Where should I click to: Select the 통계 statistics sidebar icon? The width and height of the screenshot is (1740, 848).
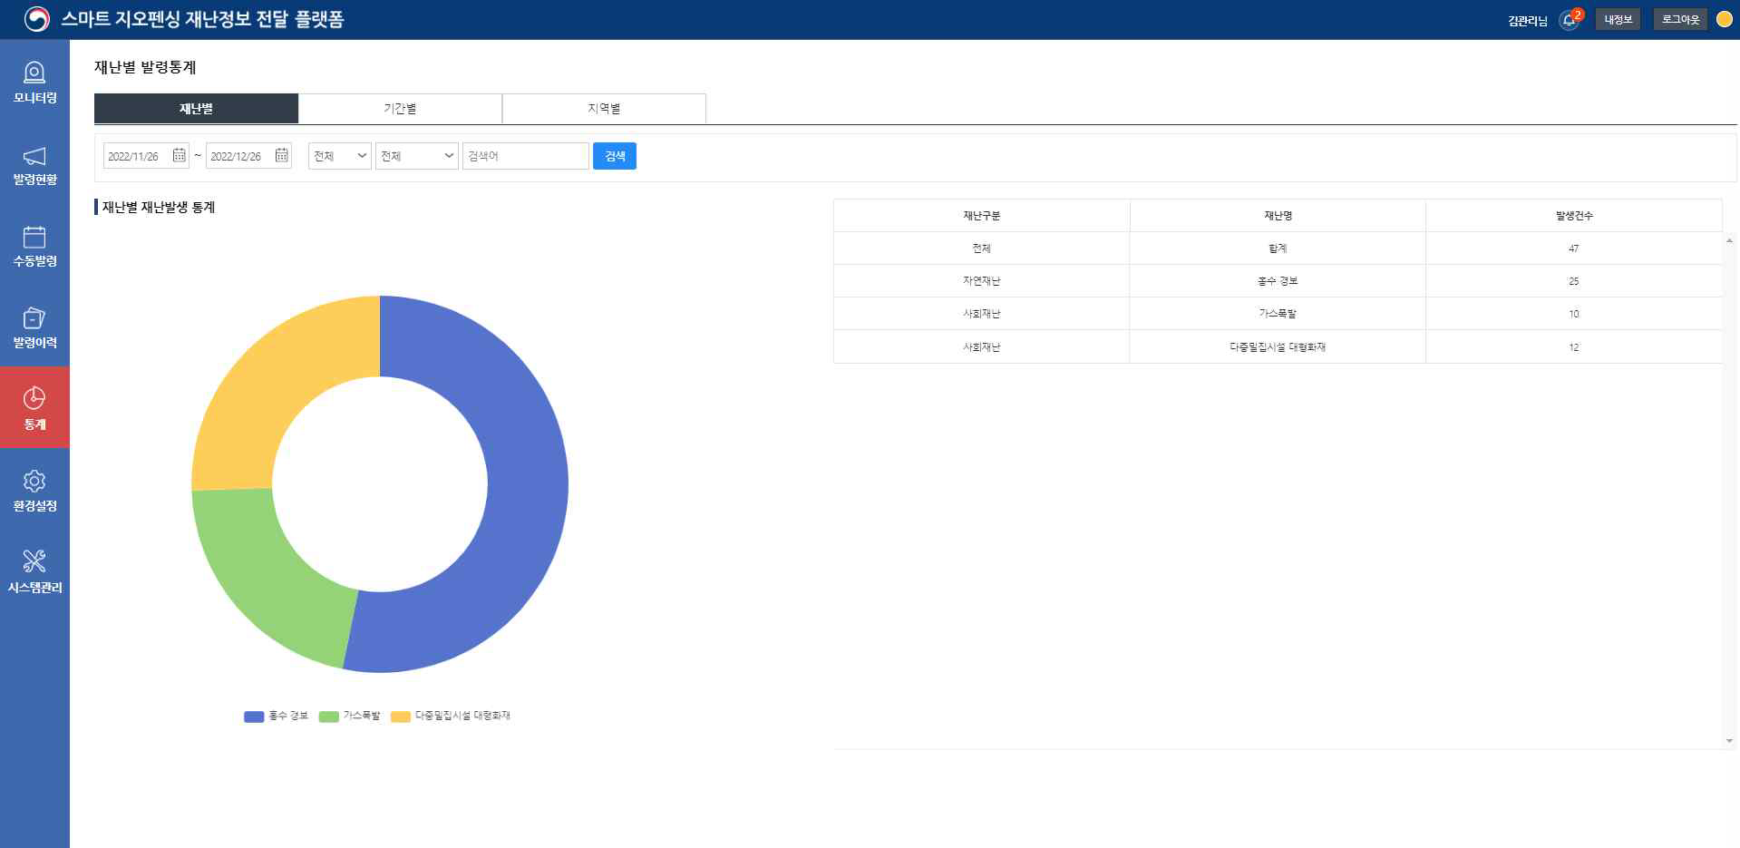(34, 398)
